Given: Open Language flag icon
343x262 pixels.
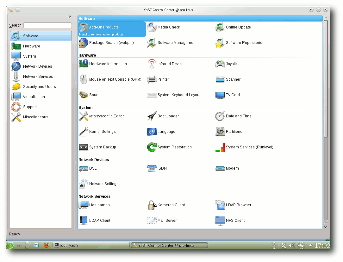Looking at the screenshot, I should 152,132.
